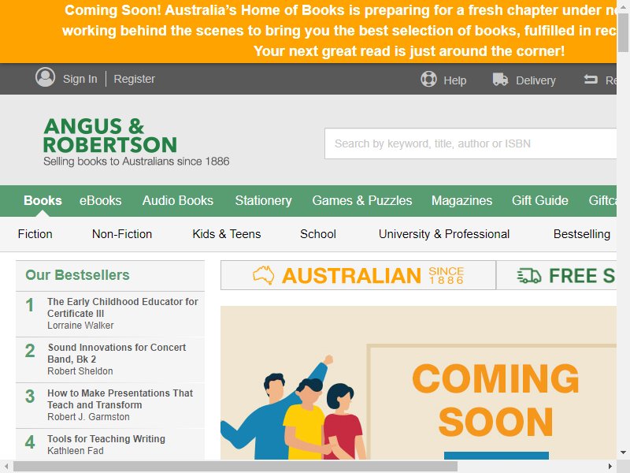Open the Sign In link

(x=80, y=79)
